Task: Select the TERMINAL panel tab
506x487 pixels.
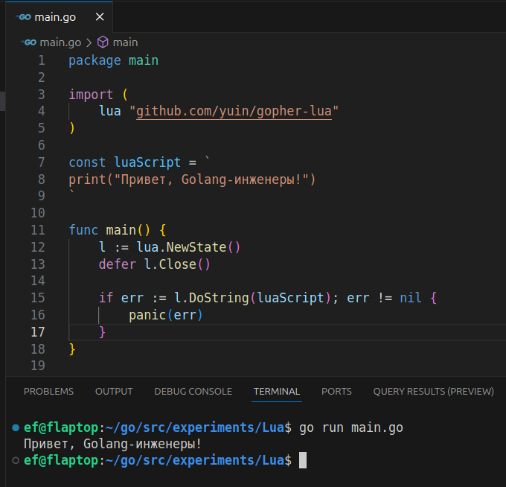Action: pos(277,392)
